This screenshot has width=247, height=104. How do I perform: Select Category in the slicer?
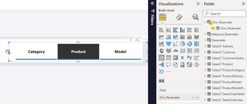tap(36, 52)
